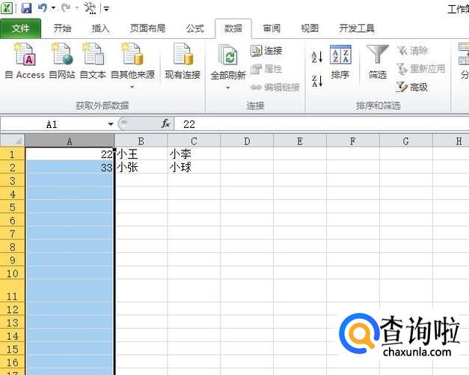Viewport: 469px width, 375px height.
Task: Open Advanced filter (高级)
Action: [411, 87]
